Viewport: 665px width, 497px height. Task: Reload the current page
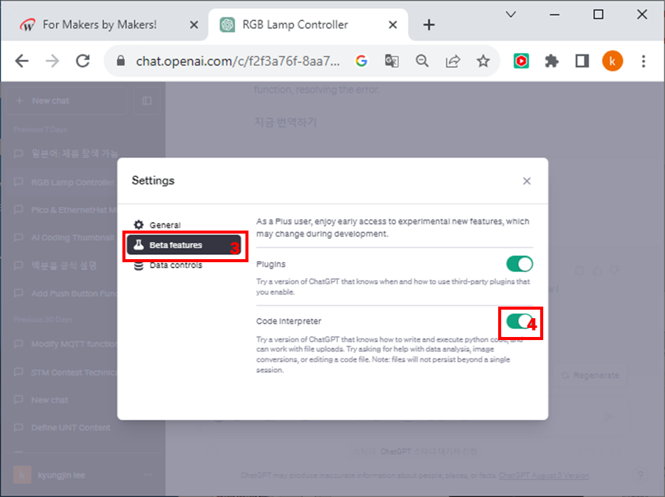(x=83, y=61)
